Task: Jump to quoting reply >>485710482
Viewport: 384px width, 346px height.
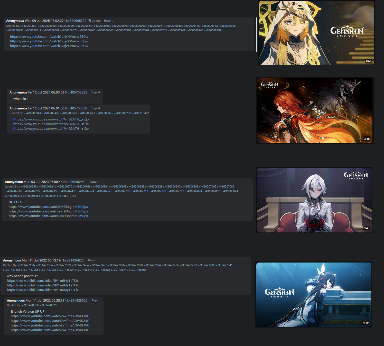Action: click(x=141, y=113)
